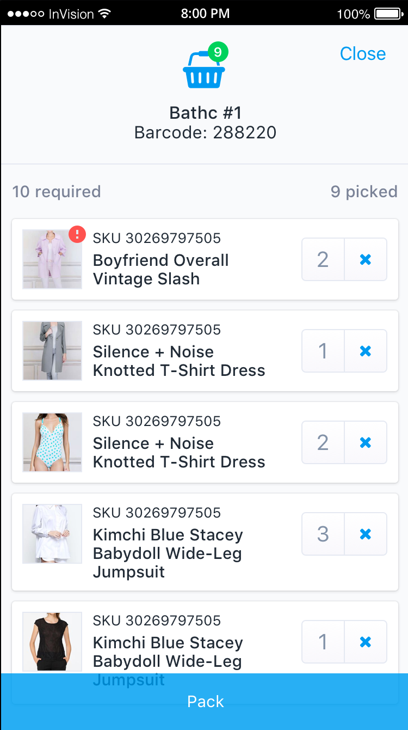This screenshot has height=730, width=408.
Task: Remove the swimsuit Silence + Noise item
Action: pyautogui.click(x=366, y=442)
